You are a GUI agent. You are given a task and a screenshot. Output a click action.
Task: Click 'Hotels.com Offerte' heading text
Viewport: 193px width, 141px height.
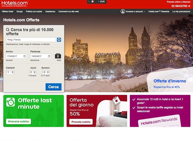tap(21, 20)
